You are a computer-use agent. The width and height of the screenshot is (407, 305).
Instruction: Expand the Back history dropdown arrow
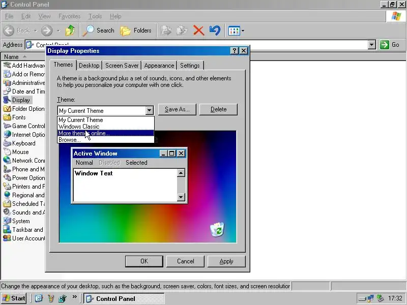(35, 30)
